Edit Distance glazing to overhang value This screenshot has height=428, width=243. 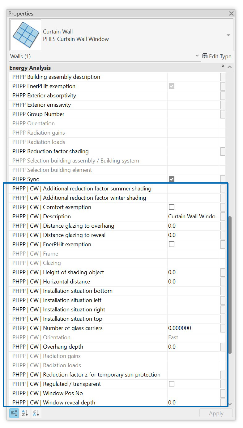194,226
